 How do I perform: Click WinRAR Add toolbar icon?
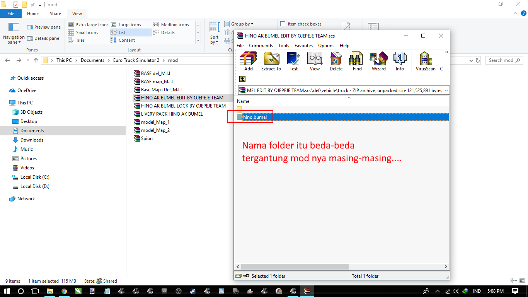248,61
